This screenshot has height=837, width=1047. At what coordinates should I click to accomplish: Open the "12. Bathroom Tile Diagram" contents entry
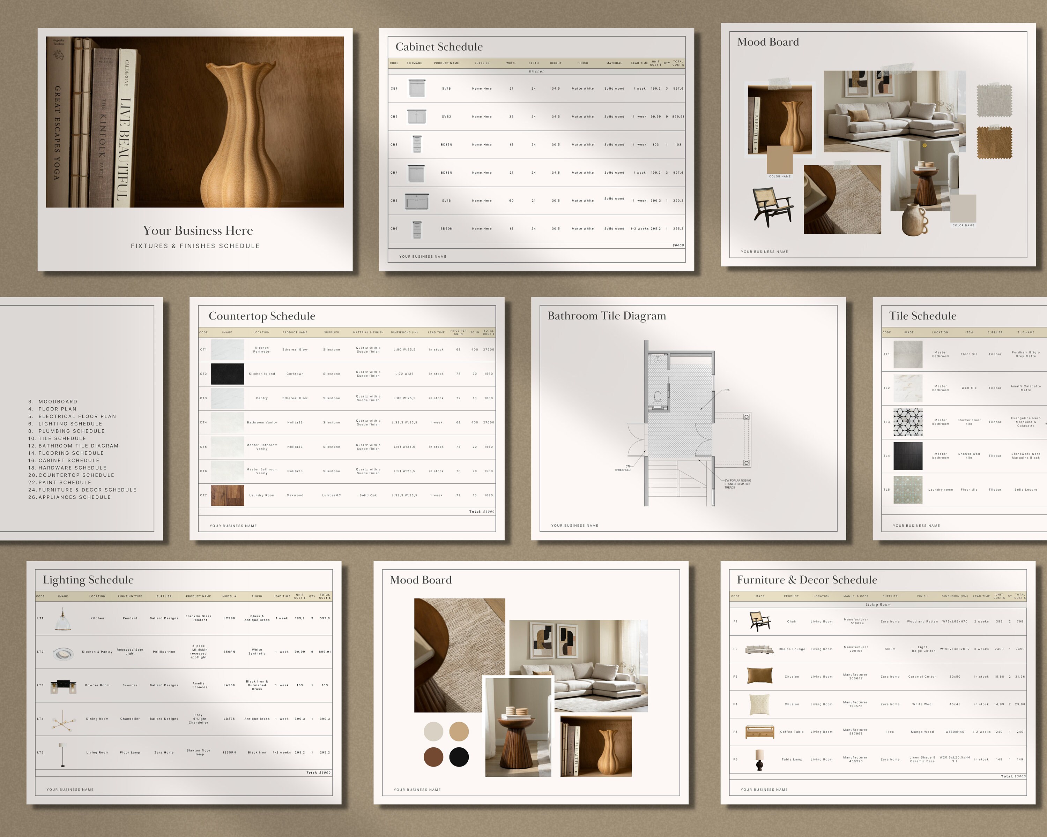pos(74,445)
